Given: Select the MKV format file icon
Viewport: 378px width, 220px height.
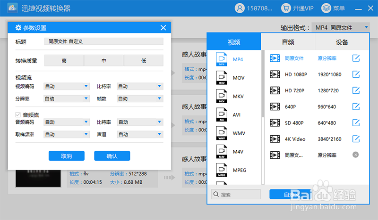Looking at the screenshot, I should 222,96.
